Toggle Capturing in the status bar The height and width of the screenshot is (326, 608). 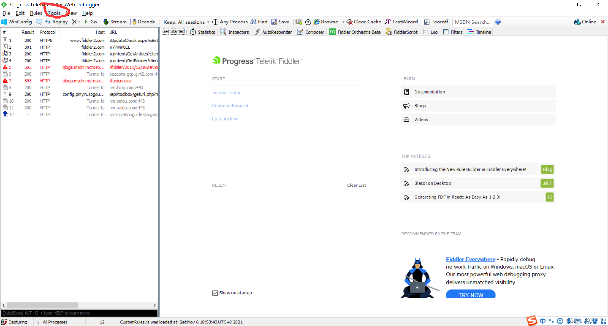coord(15,322)
